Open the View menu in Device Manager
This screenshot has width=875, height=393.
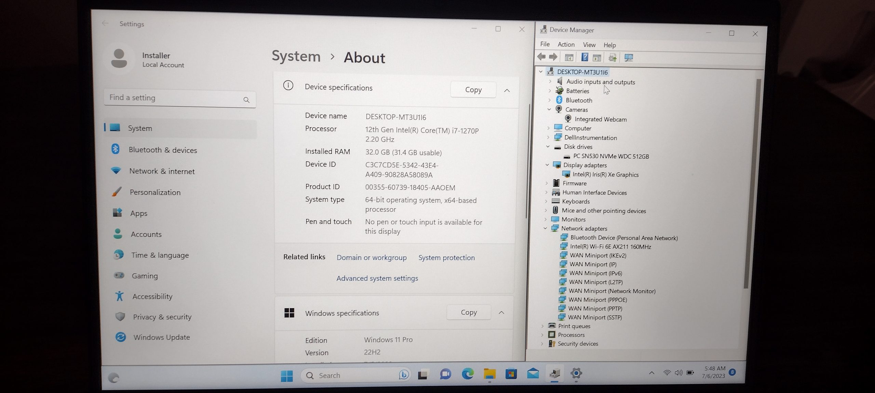tap(589, 45)
